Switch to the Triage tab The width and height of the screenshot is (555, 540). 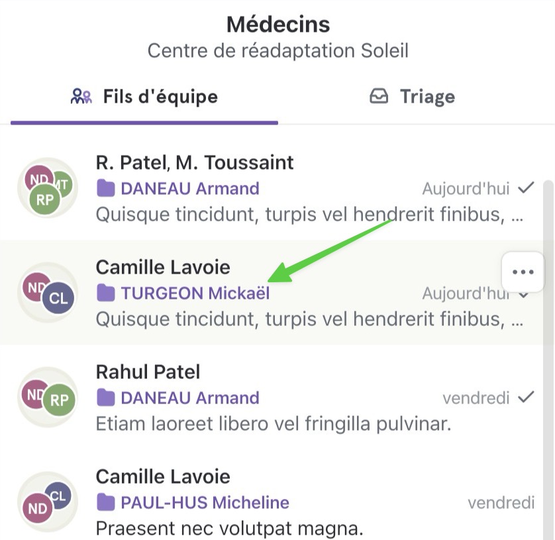pos(413,97)
